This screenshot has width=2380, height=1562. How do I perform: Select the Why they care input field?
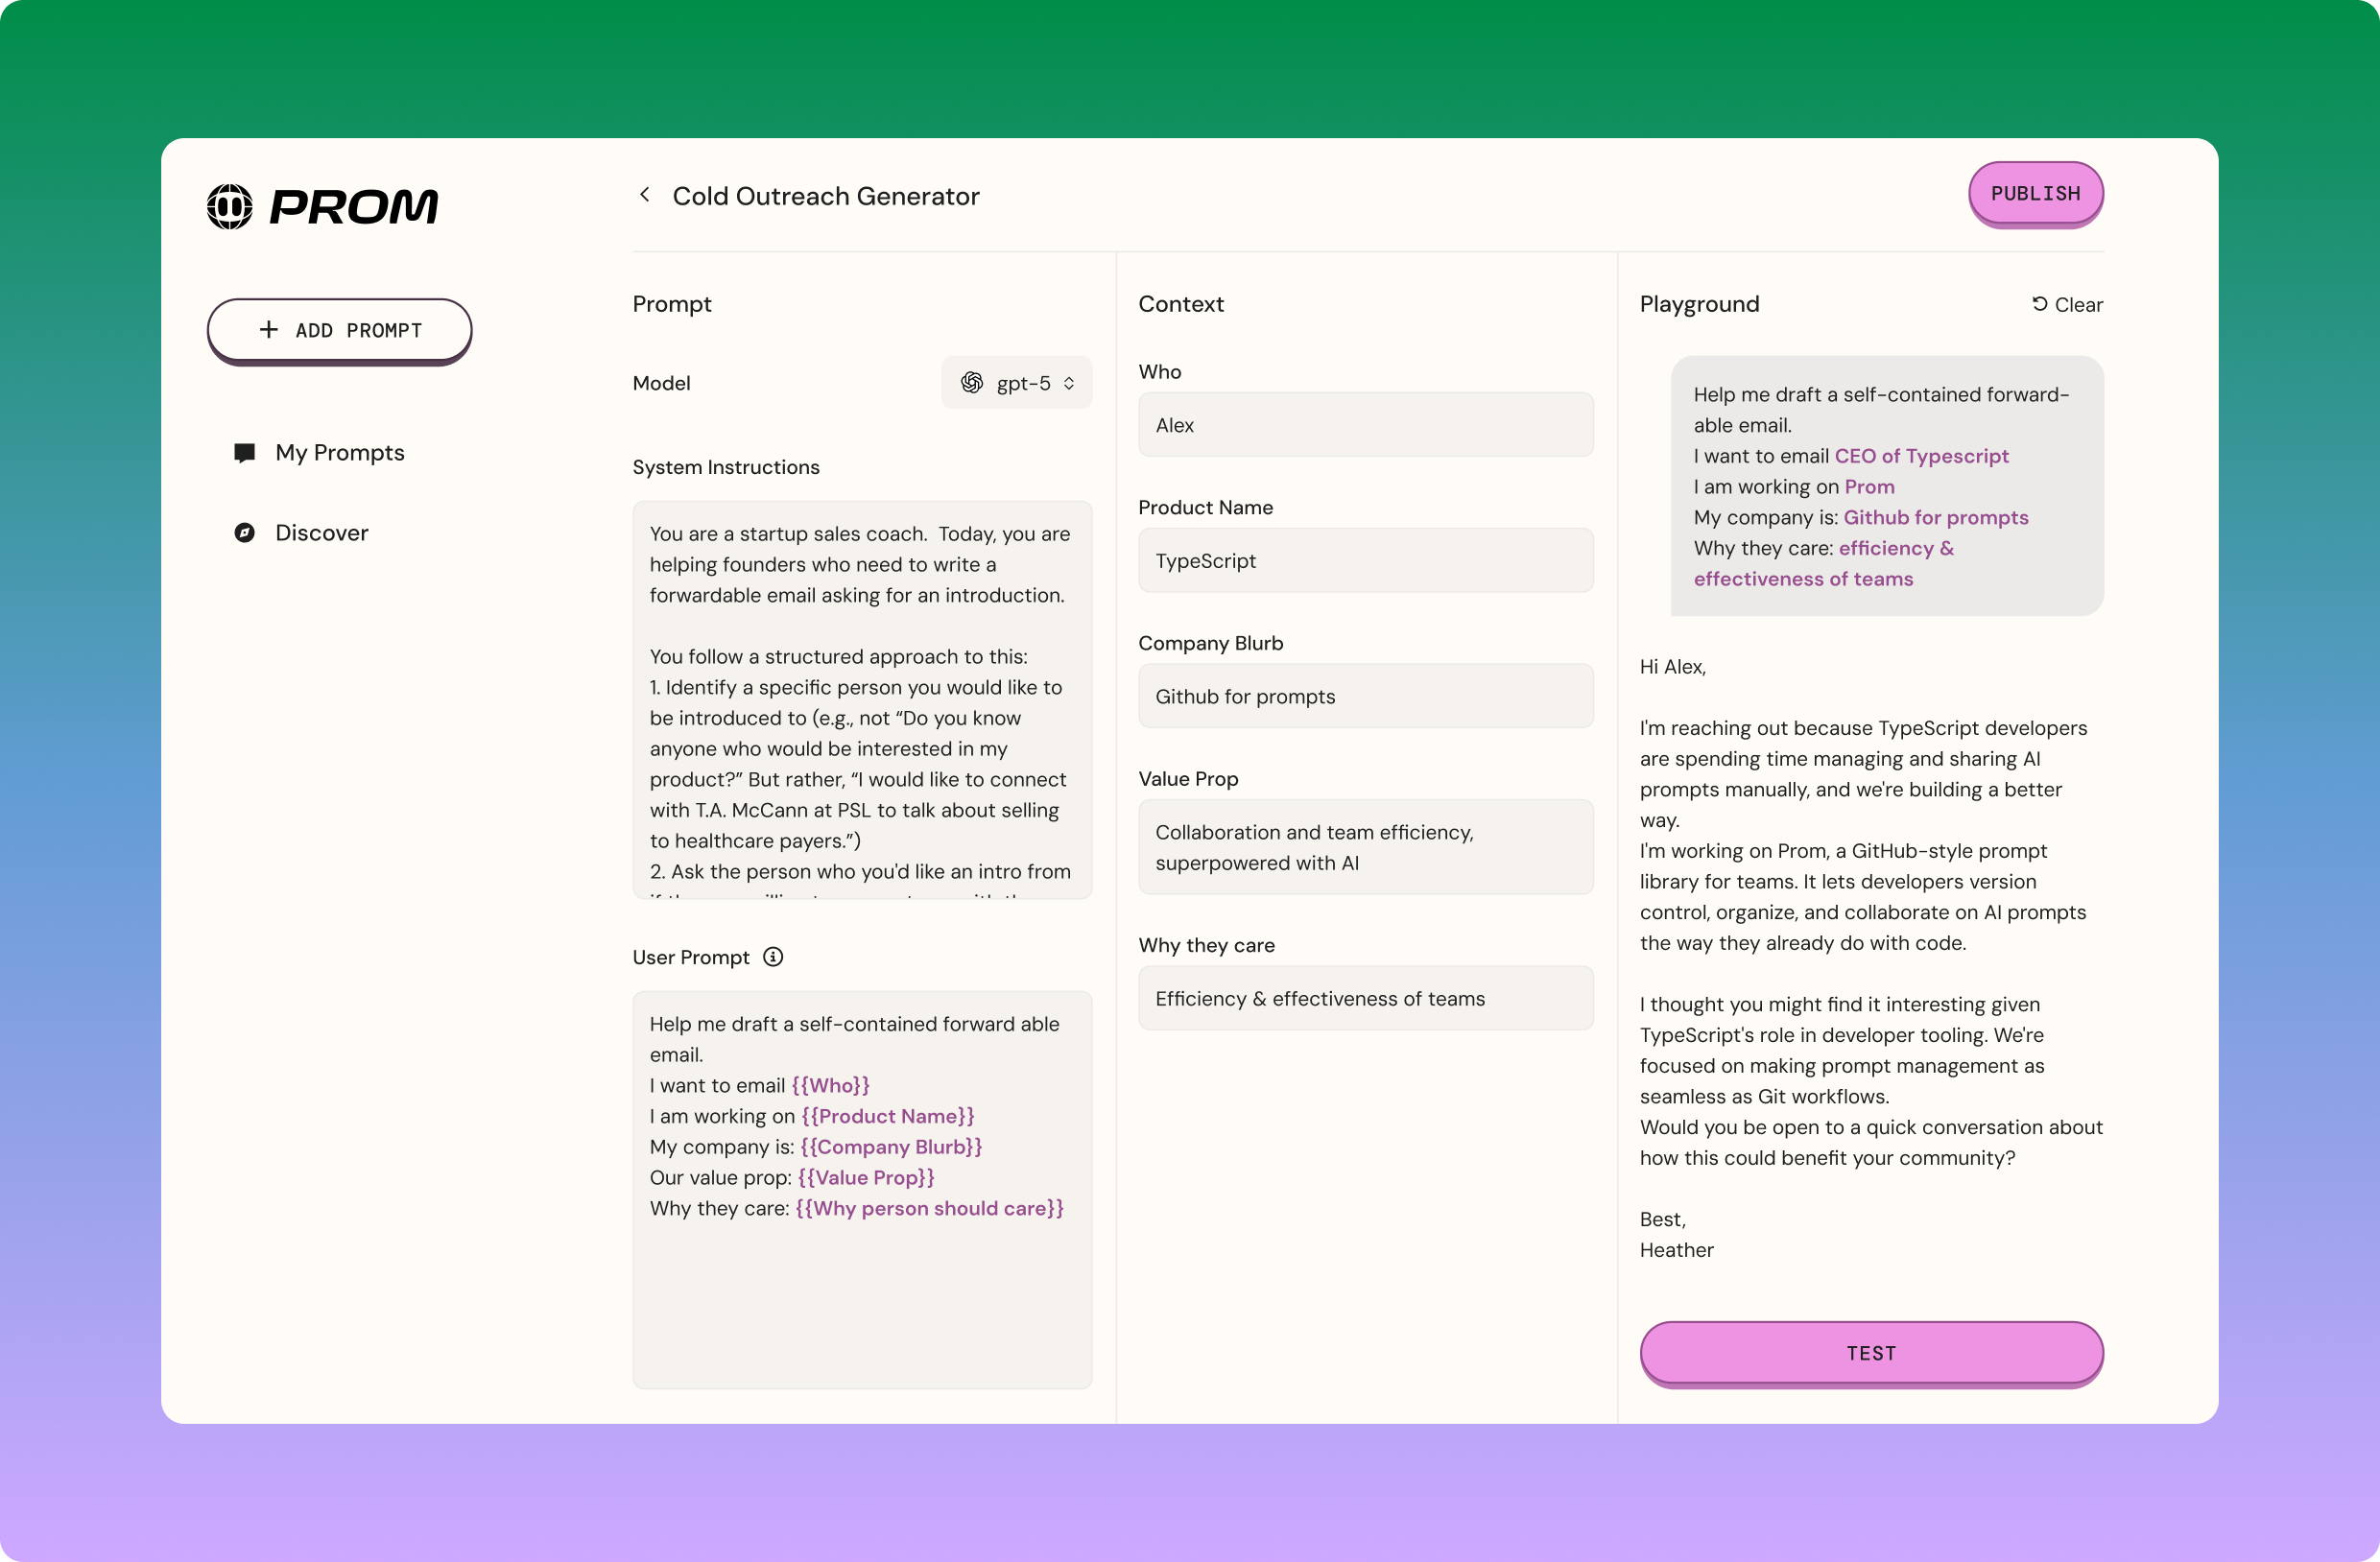(x=1365, y=998)
